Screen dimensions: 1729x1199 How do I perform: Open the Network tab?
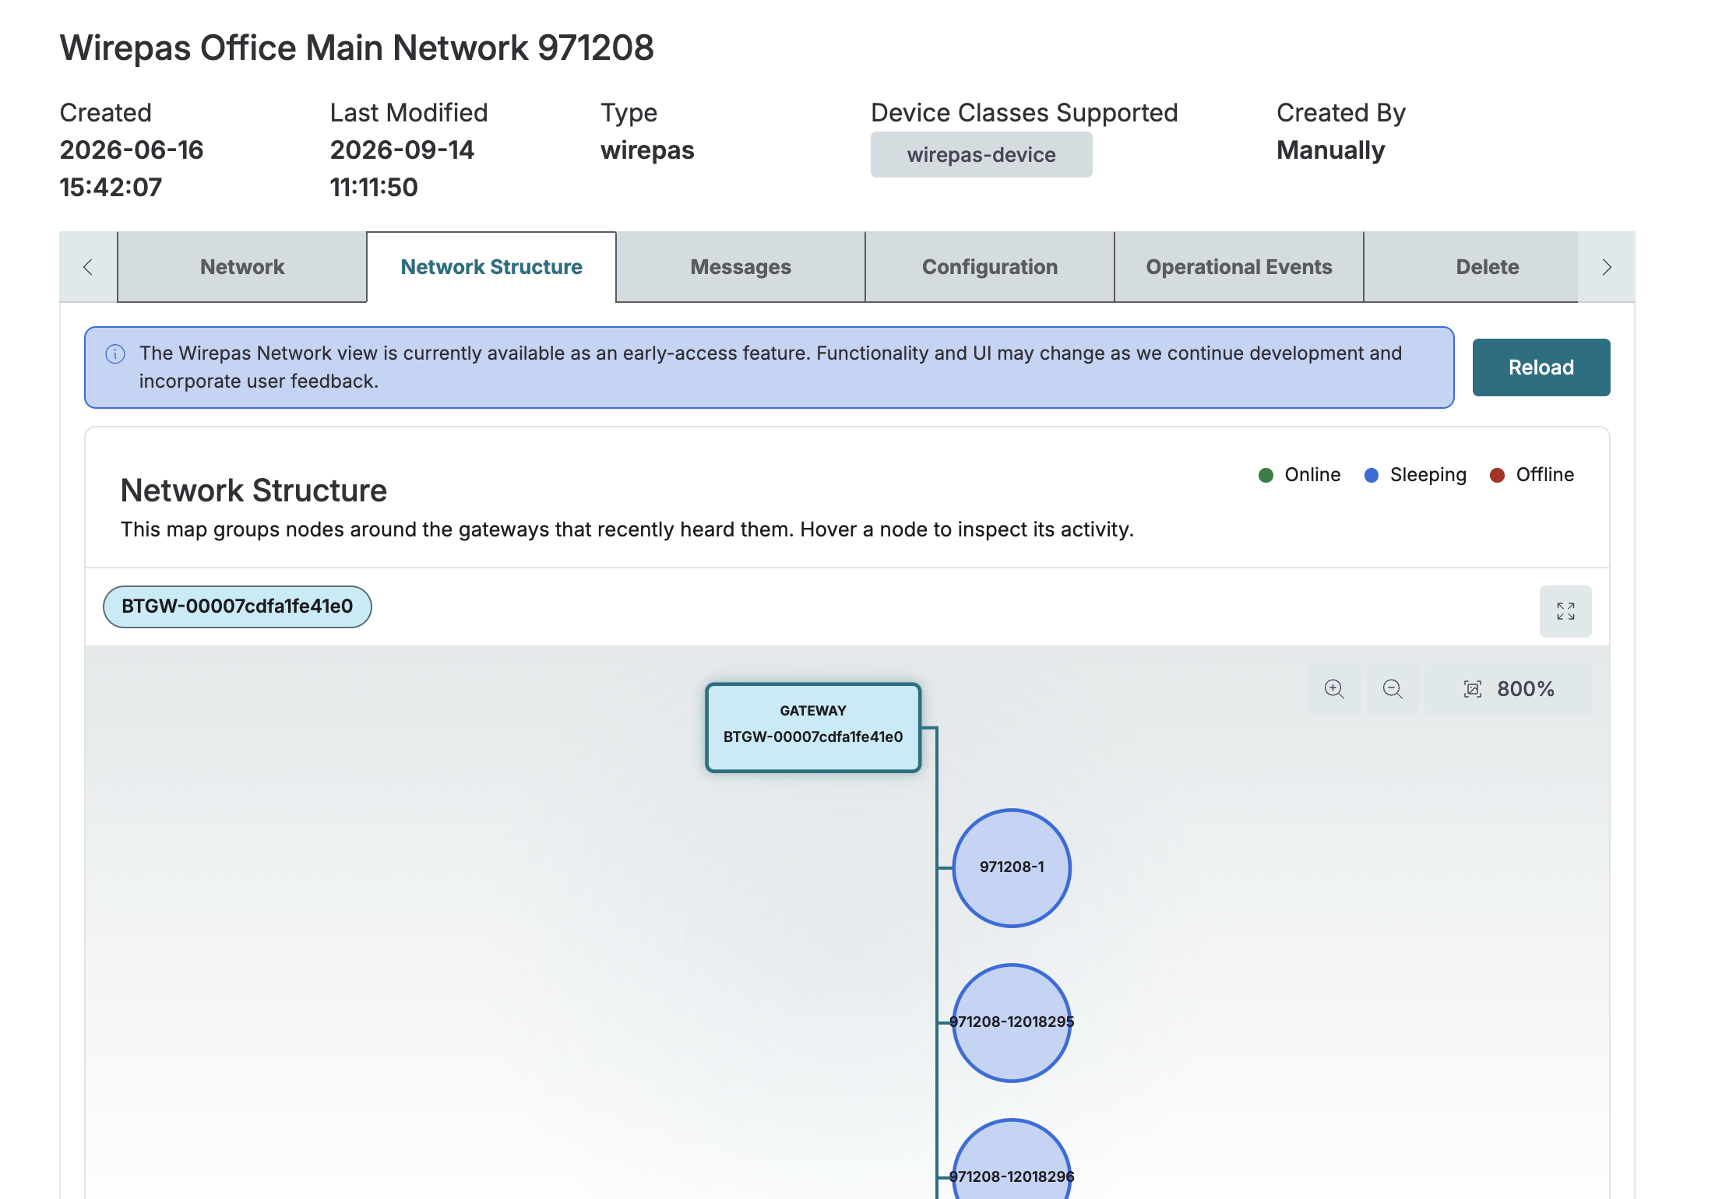click(242, 267)
